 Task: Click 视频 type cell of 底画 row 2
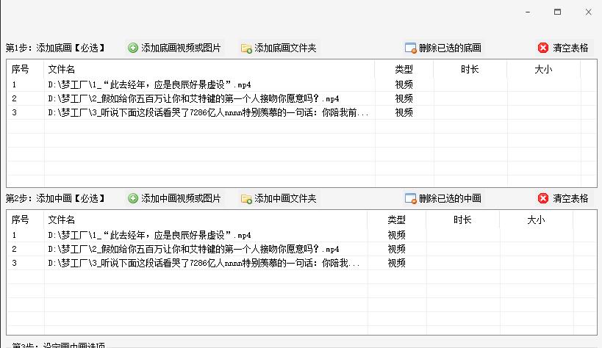pyautogui.click(x=404, y=98)
